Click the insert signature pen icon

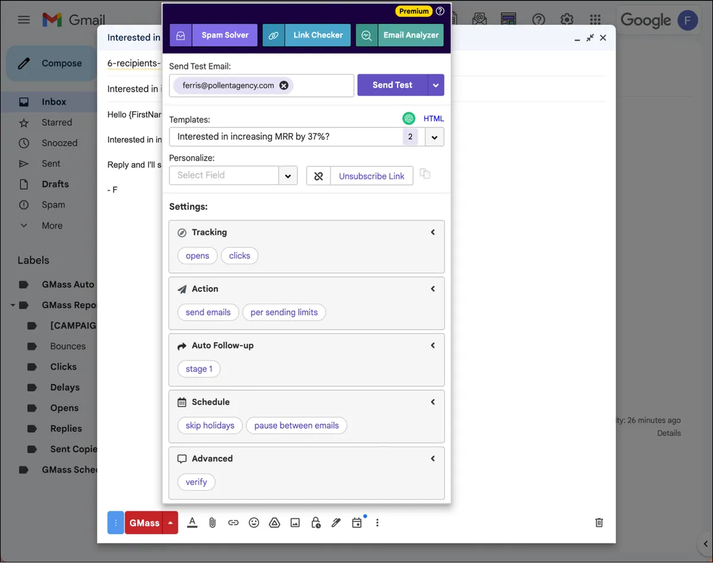point(336,523)
